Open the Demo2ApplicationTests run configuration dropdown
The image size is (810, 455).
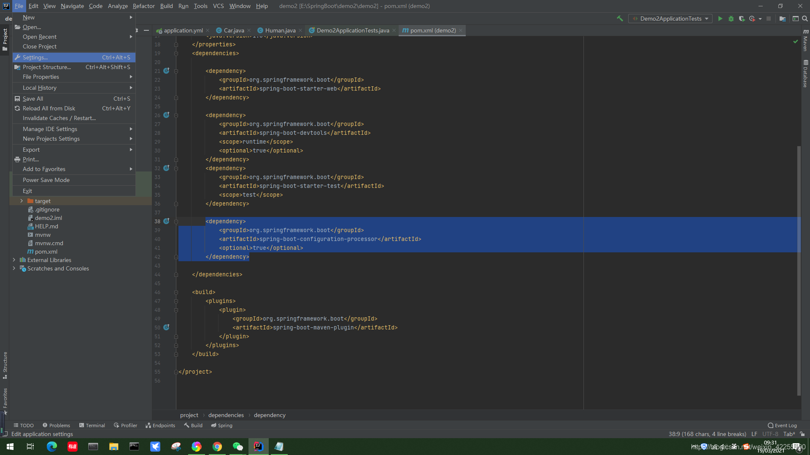tap(670, 19)
